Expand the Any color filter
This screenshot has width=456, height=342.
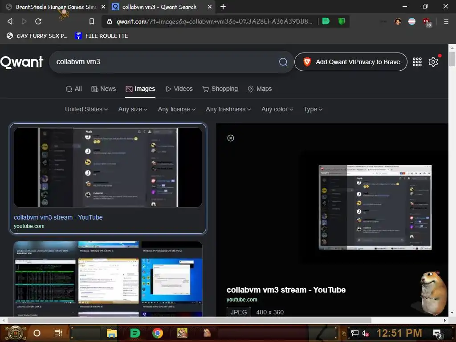coord(277,110)
